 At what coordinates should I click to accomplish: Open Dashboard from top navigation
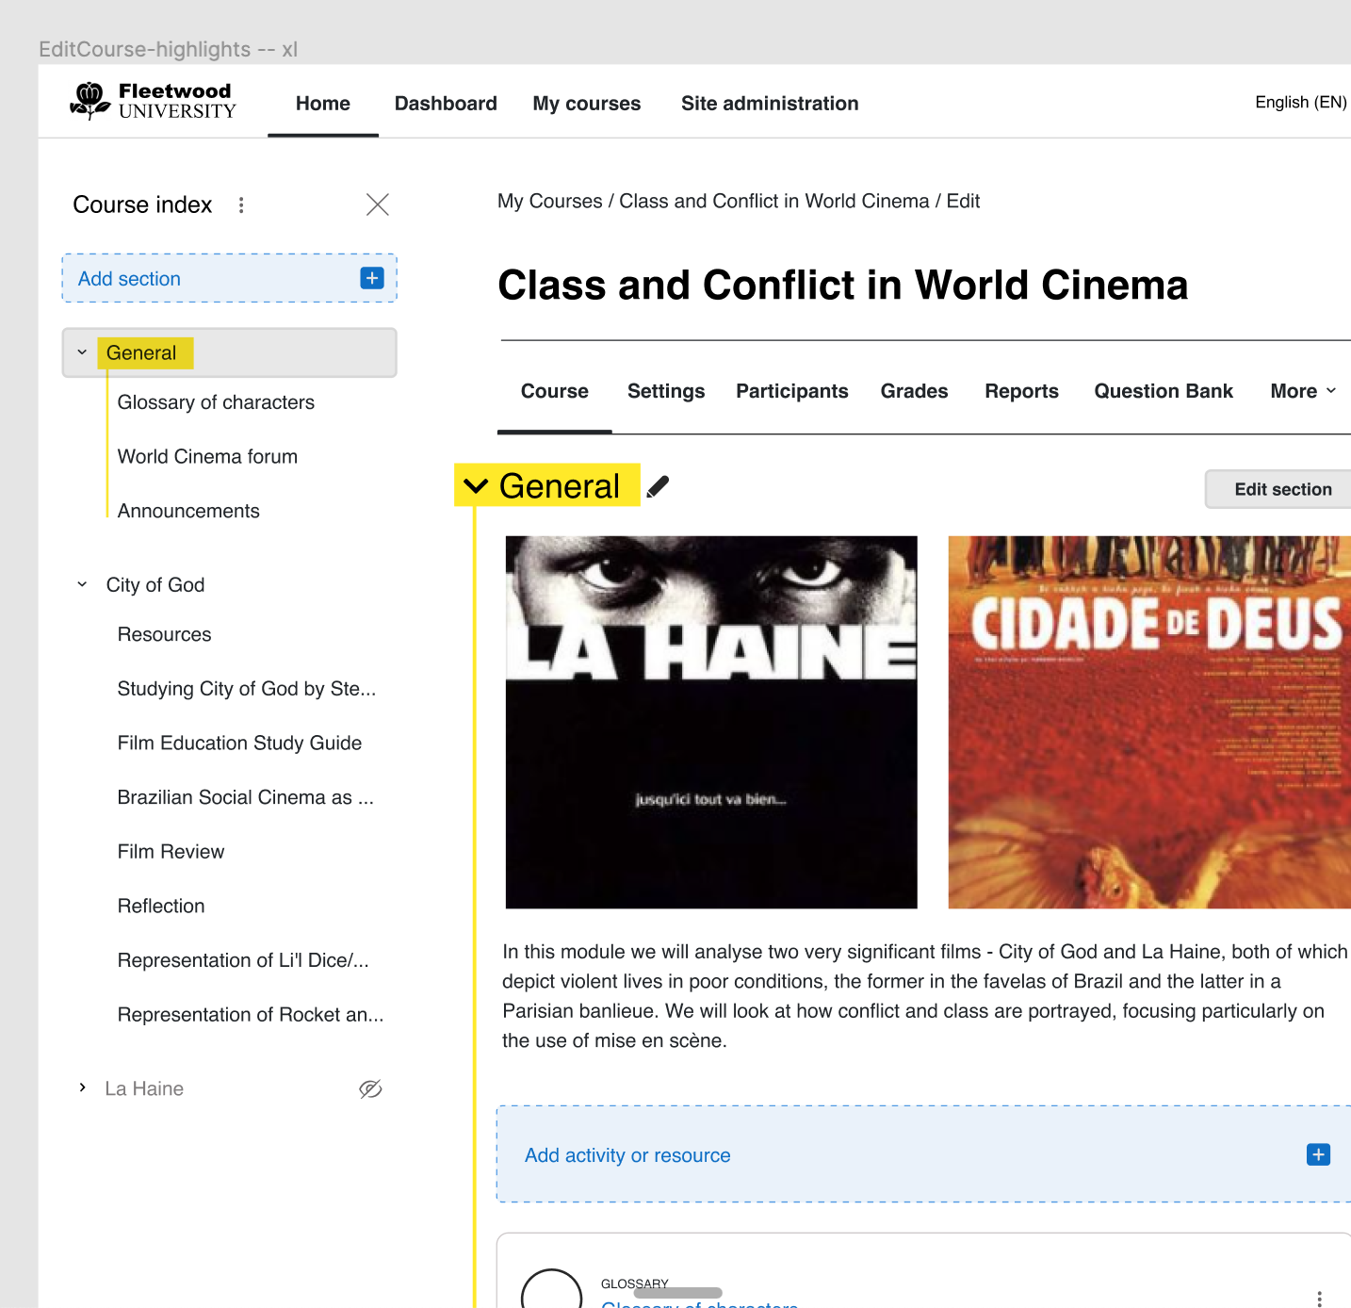coord(446,104)
